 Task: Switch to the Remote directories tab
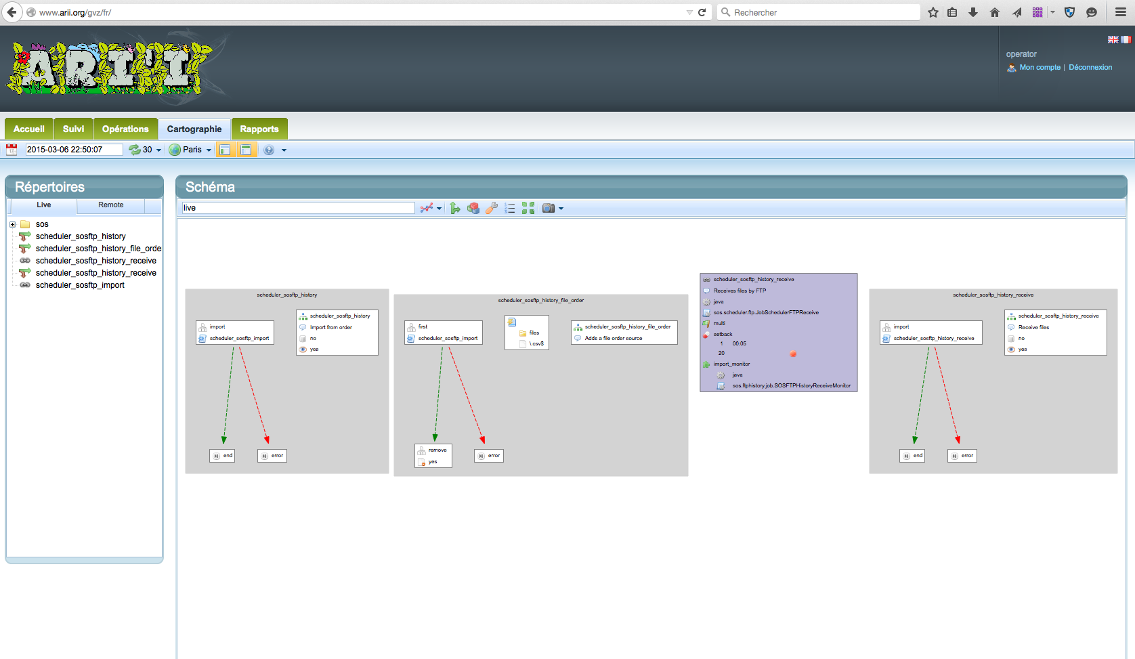click(x=110, y=205)
